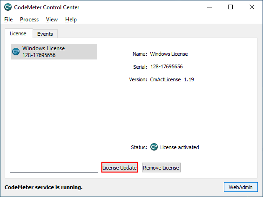The width and height of the screenshot is (263, 197).
Task: Minimize the CodeMeter Control Center window
Action: (209, 7)
